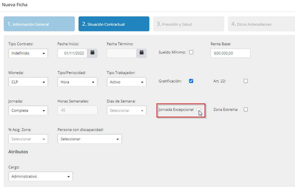The image size is (295, 187).
Task: Open the Tipo Trabajador dropdown
Action: coord(126,82)
